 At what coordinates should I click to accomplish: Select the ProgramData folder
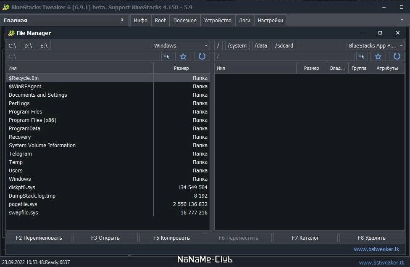[108, 128]
